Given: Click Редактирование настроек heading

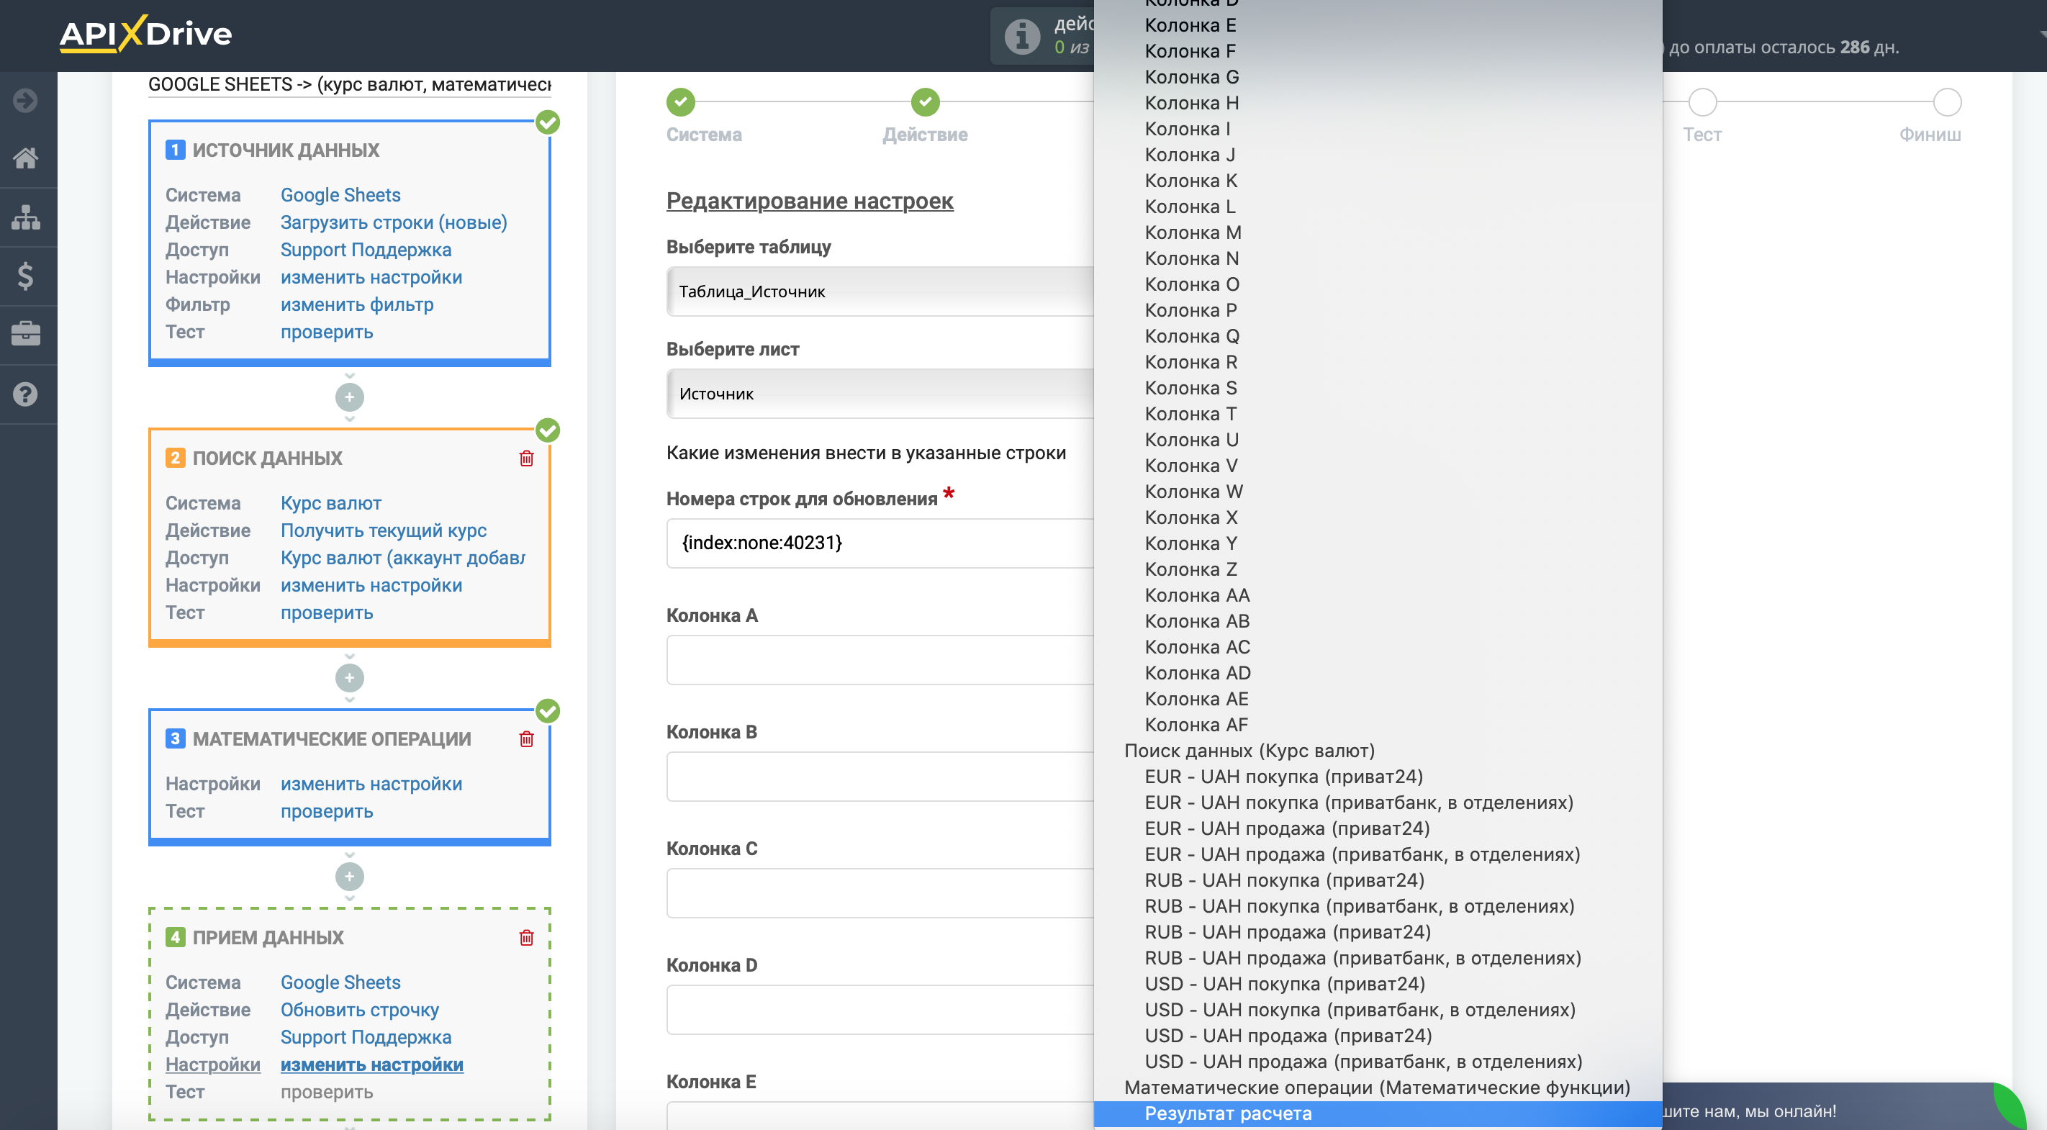Looking at the screenshot, I should point(809,201).
